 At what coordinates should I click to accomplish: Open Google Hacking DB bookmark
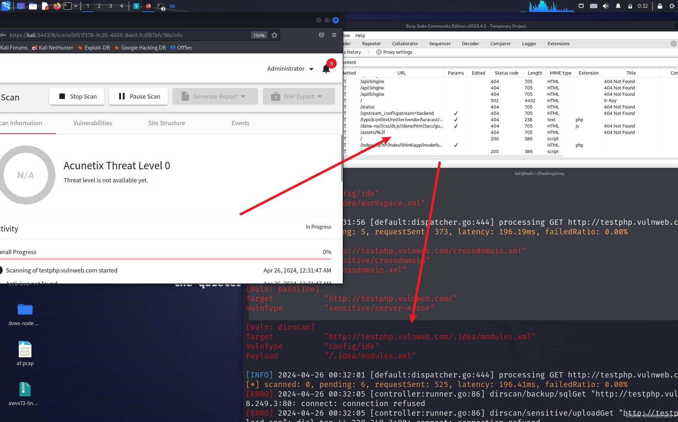pos(140,48)
